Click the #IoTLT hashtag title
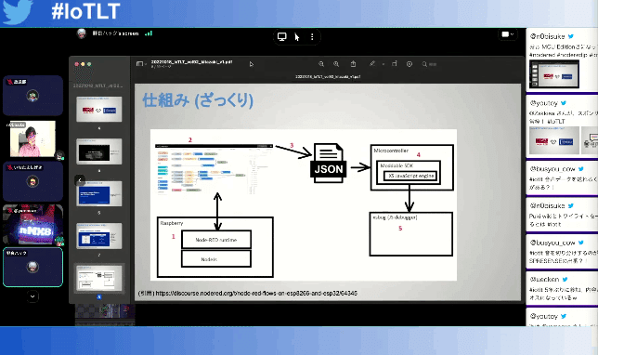Screen dimensions: 637x355 point(85,11)
